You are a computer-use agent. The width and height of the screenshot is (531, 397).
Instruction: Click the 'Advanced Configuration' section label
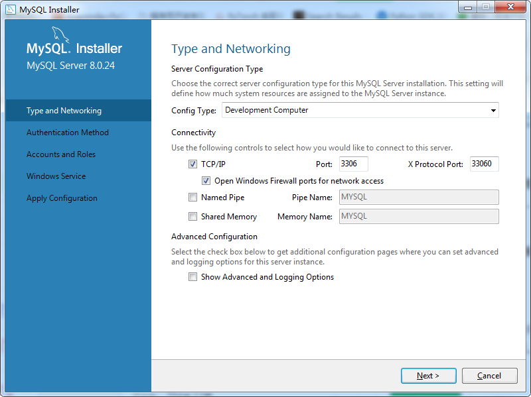pyautogui.click(x=214, y=237)
